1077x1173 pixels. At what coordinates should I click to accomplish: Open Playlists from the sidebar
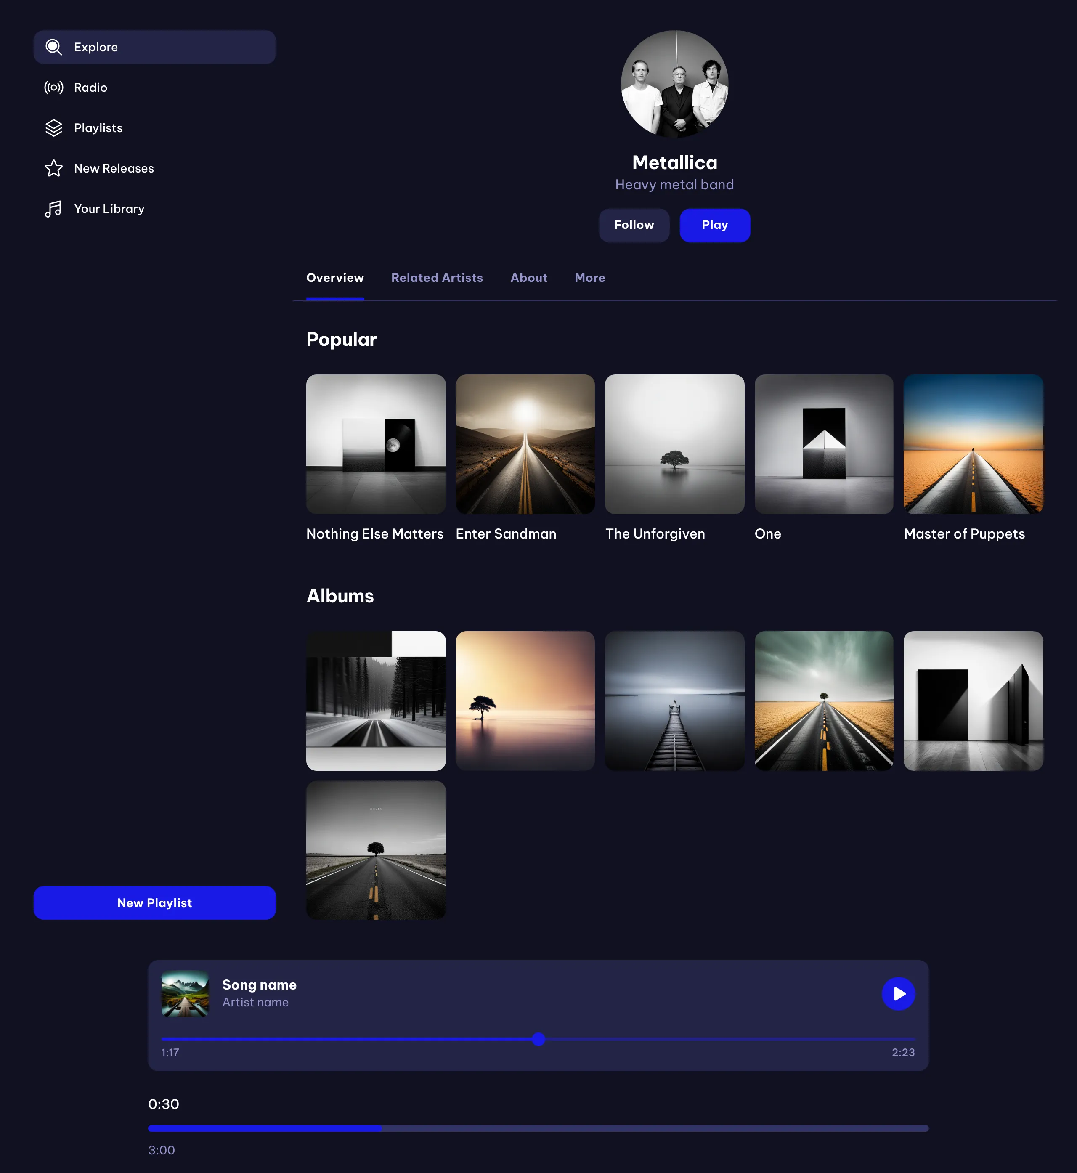[154, 127]
